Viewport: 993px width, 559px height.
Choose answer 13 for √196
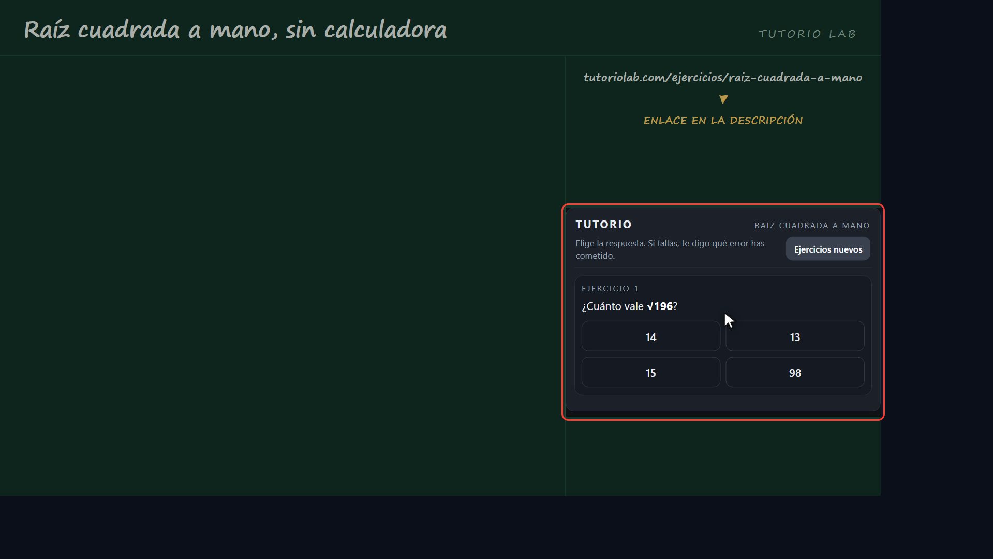click(x=795, y=336)
